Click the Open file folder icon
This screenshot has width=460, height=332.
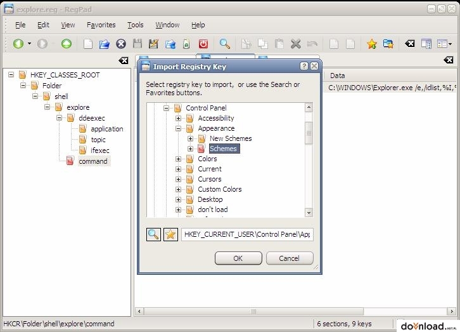tap(104, 44)
